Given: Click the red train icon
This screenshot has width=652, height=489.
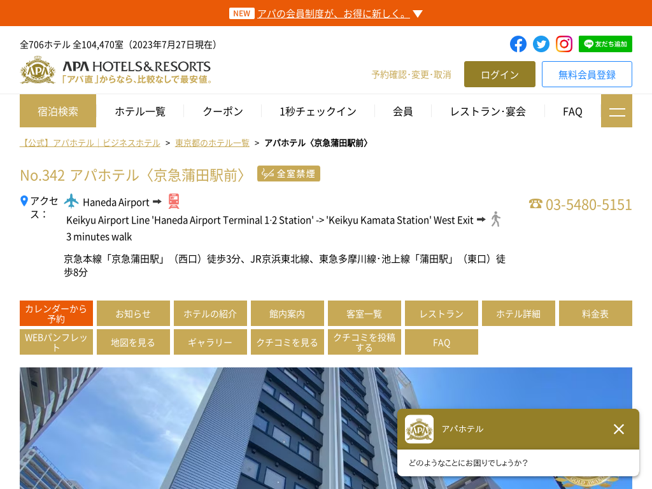Looking at the screenshot, I should point(174,201).
